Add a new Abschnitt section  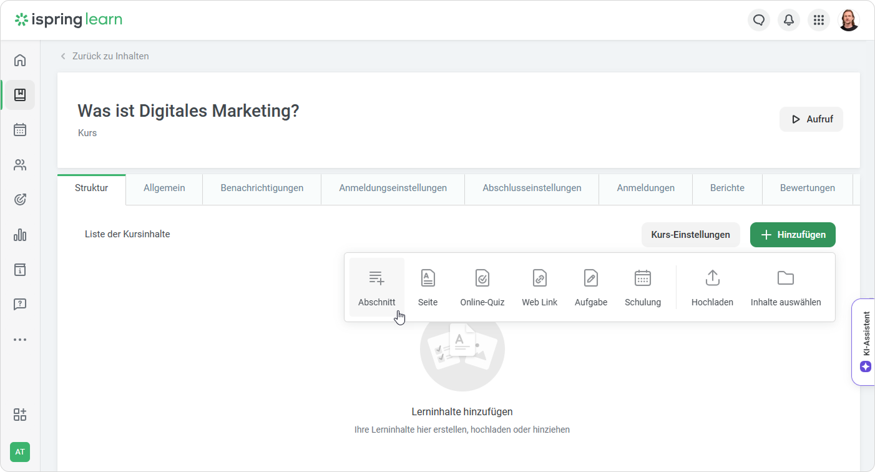tap(376, 287)
